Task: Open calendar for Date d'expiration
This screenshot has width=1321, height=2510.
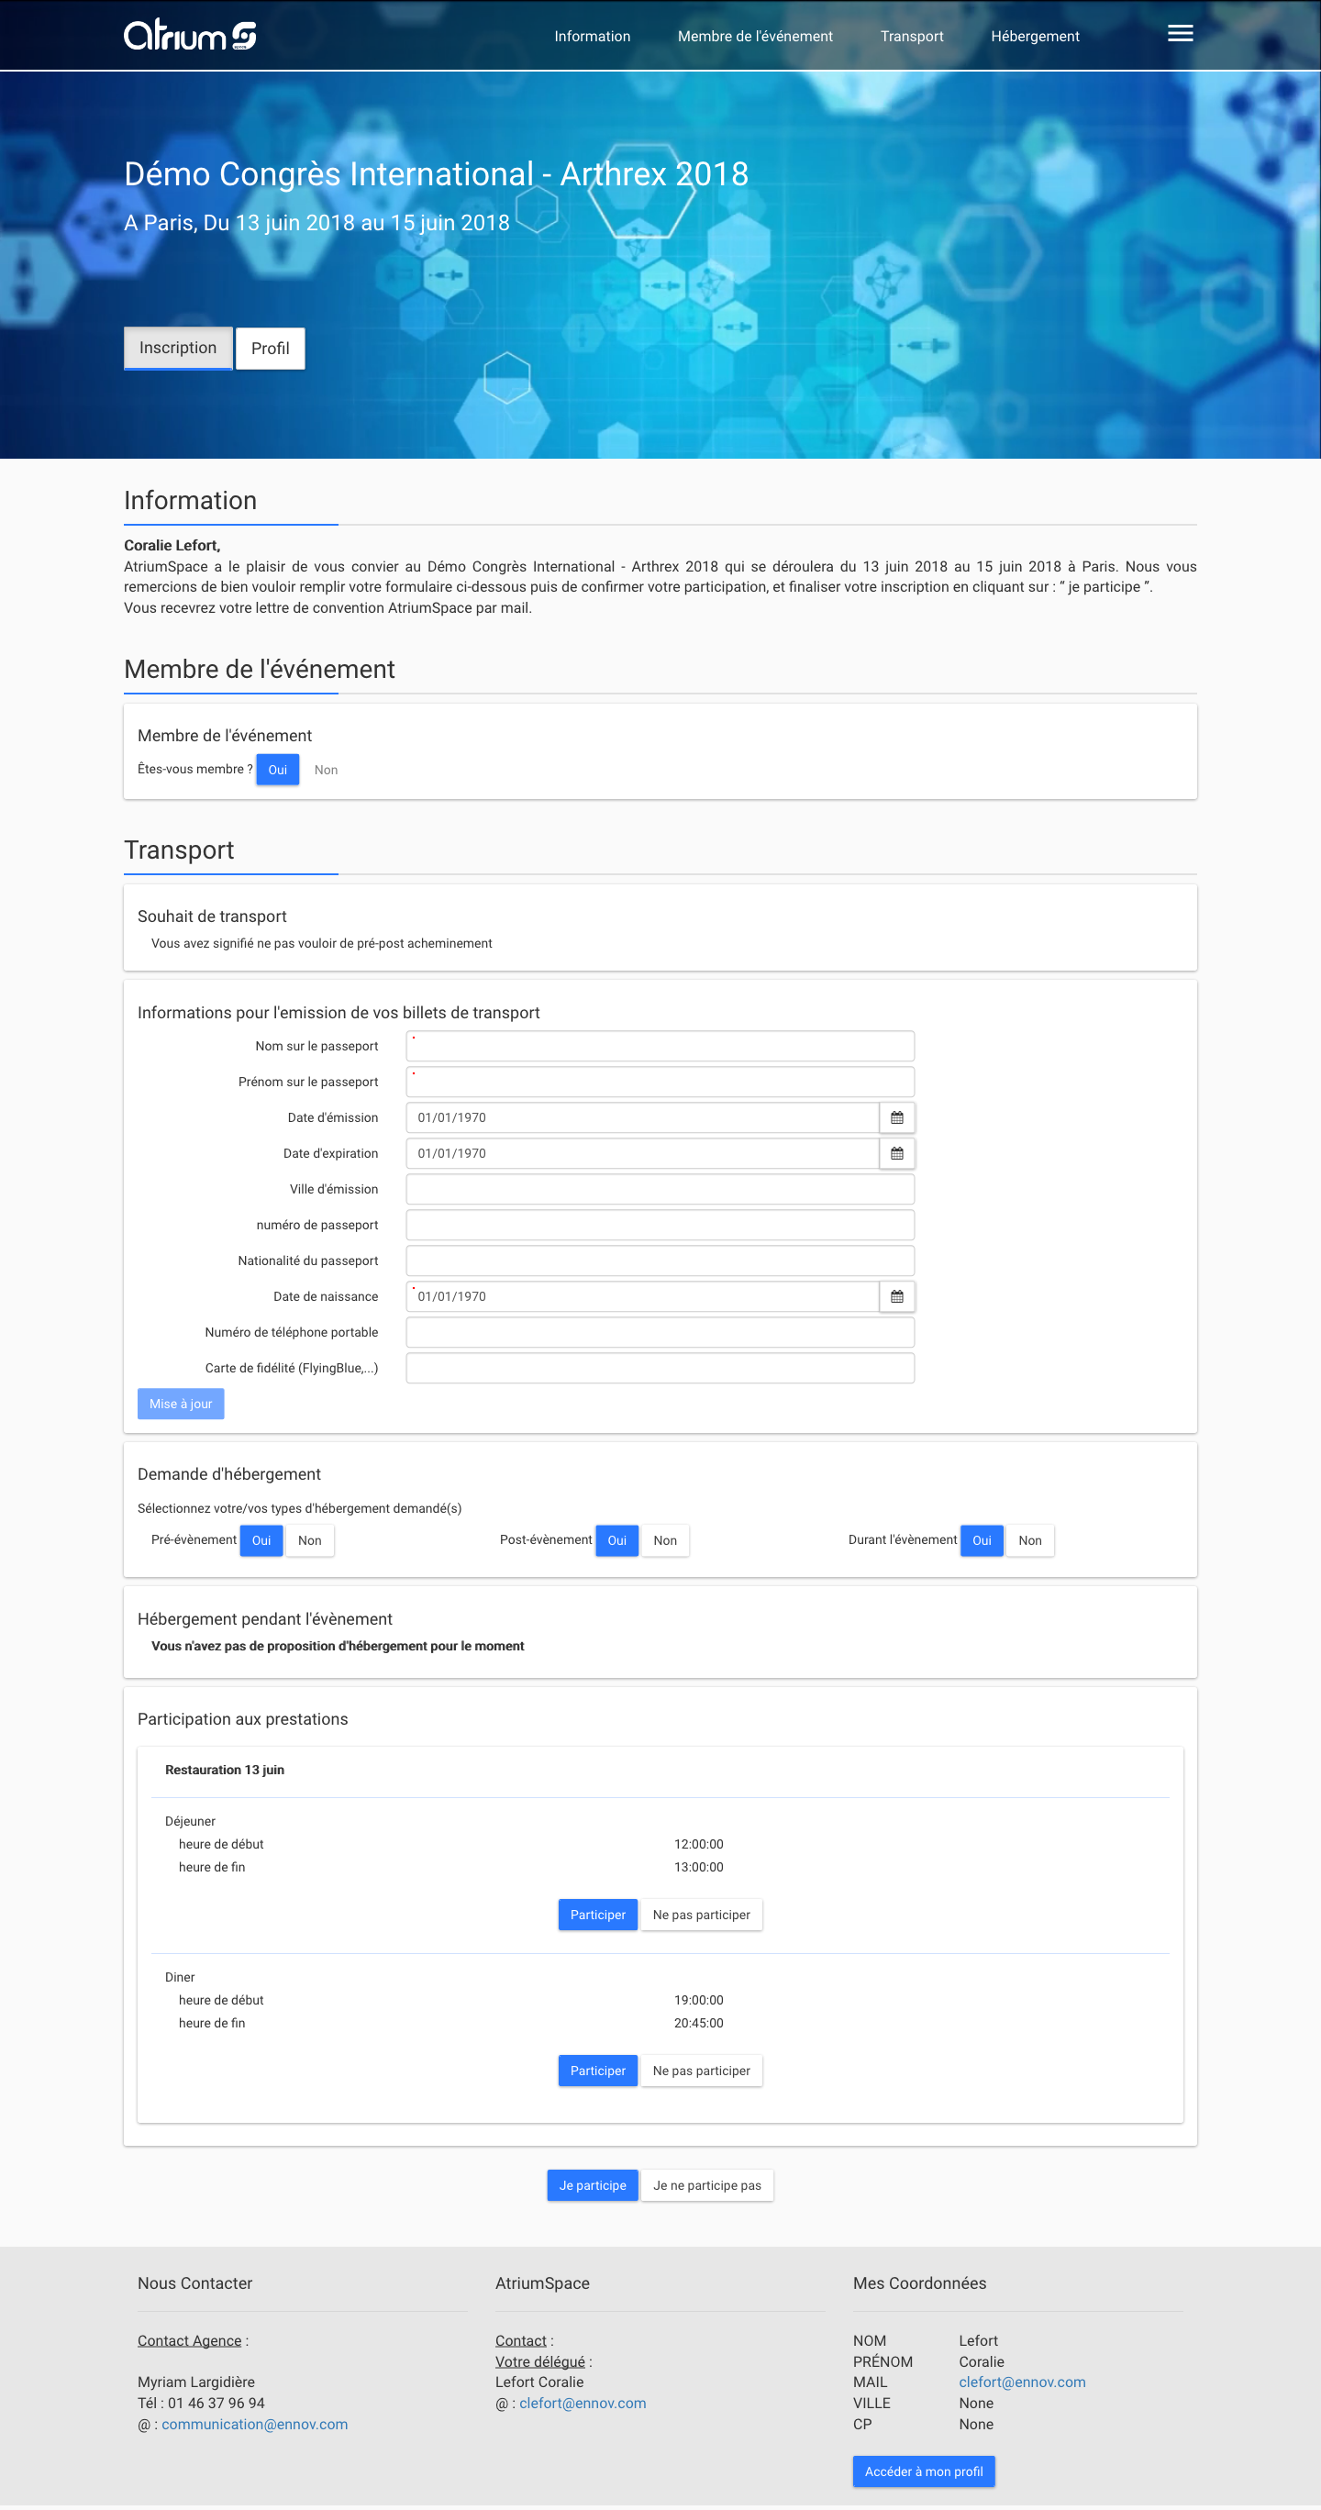Action: pos(896,1154)
